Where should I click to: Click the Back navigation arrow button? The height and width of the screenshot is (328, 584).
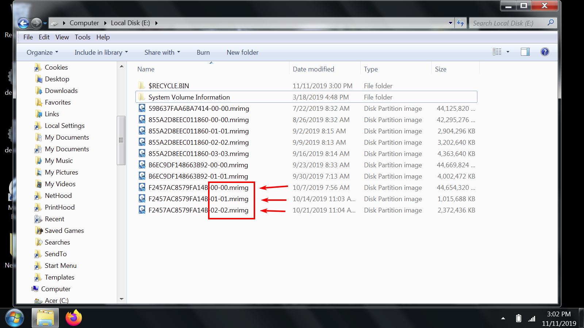[23, 23]
